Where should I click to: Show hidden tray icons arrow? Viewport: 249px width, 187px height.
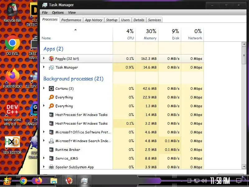[x=181, y=181]
